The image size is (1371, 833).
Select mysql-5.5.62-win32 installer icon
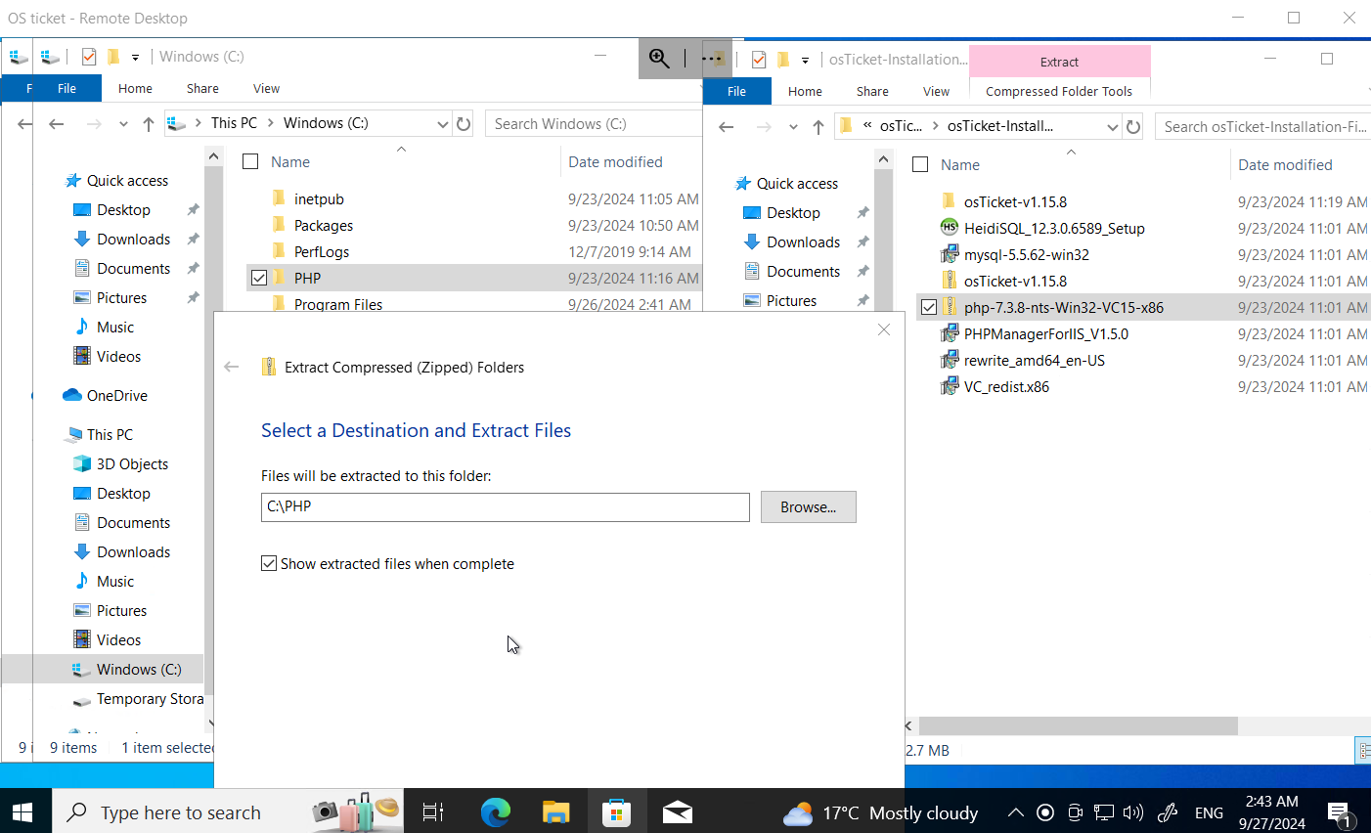pyautogui.click(x=949, y=254)
